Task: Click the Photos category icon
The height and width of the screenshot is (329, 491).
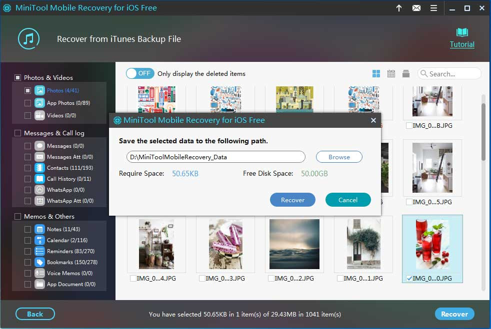Action: [39, 90]
